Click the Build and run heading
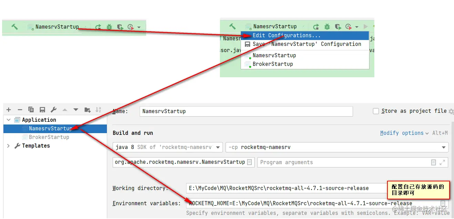 133,133
